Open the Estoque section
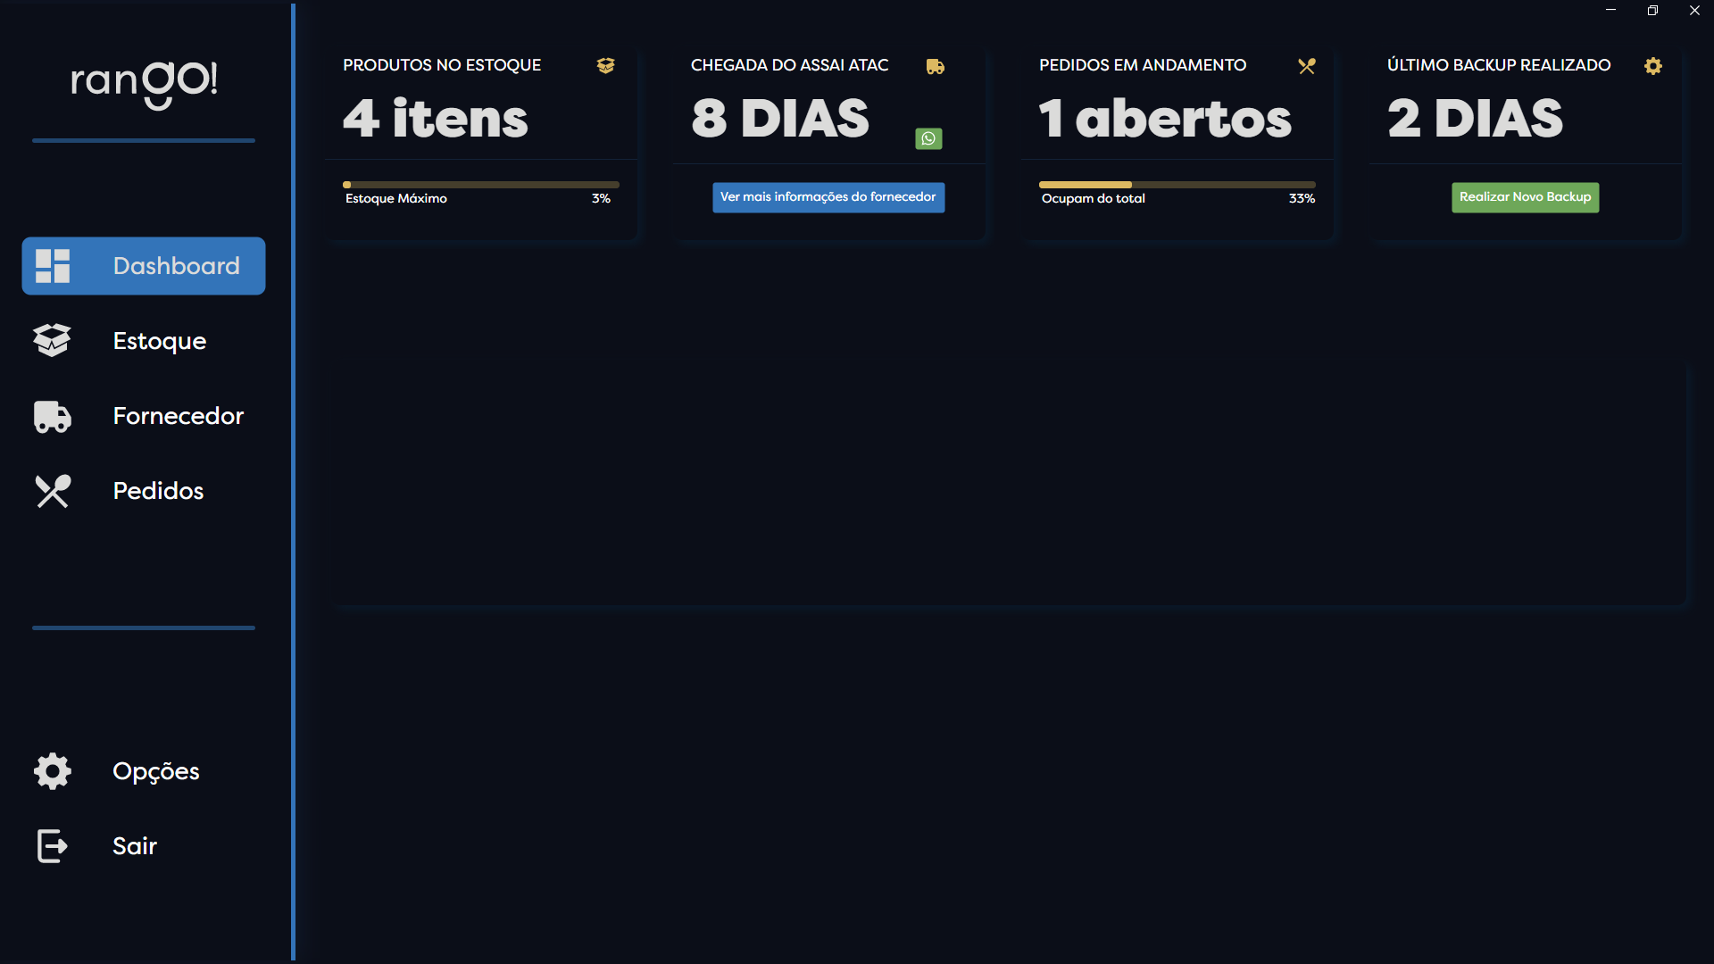 159,340
